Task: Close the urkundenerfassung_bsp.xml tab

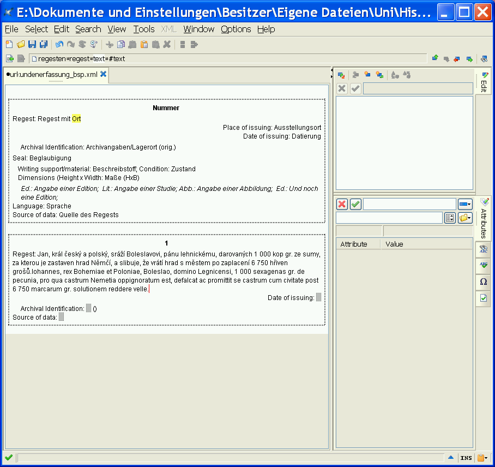Action: [x=103, y=74]
